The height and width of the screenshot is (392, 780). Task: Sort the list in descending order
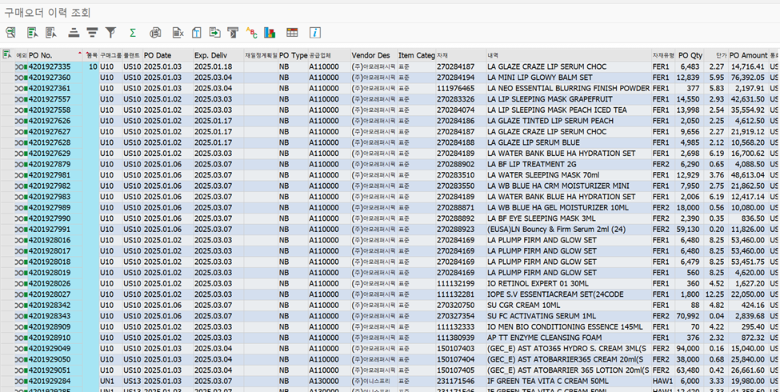(92, 33)
